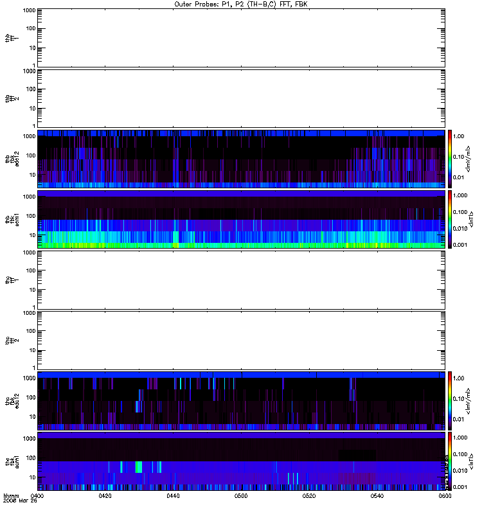Click the empty thb fft 1 plot panel
The image size is (482, 514).
[241, 38]
